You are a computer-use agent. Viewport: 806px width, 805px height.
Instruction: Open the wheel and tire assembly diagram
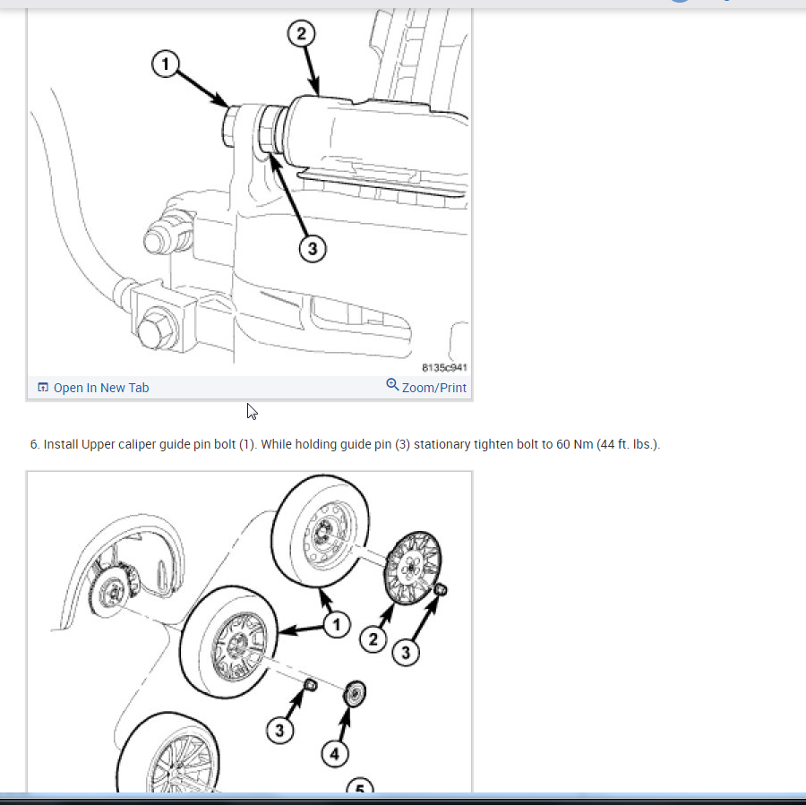click(x=249, y=632)
